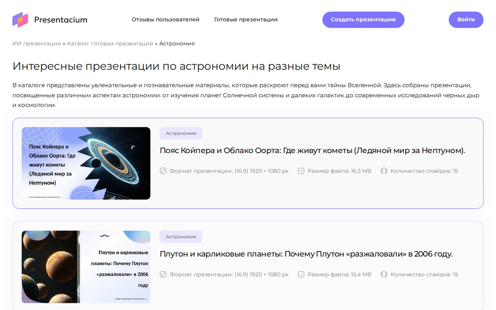Open the Пояс Койпера presentation thumbnail
The width and height of the screenshot is (496, 310).
coord(86,163)
